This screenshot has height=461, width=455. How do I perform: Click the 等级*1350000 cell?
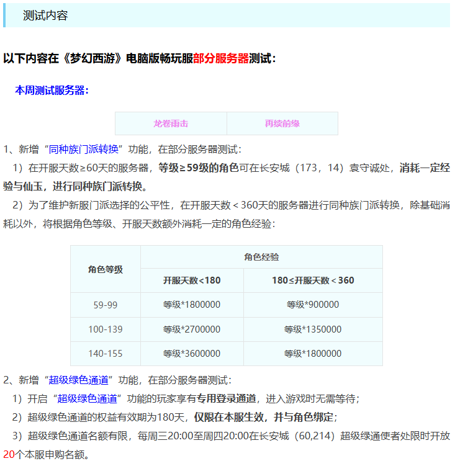(313, 329)
